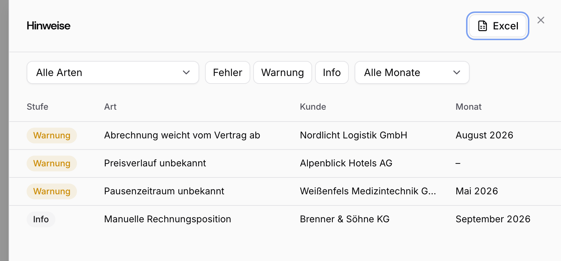Click the Kunde column header

click(x=313, y=107)
